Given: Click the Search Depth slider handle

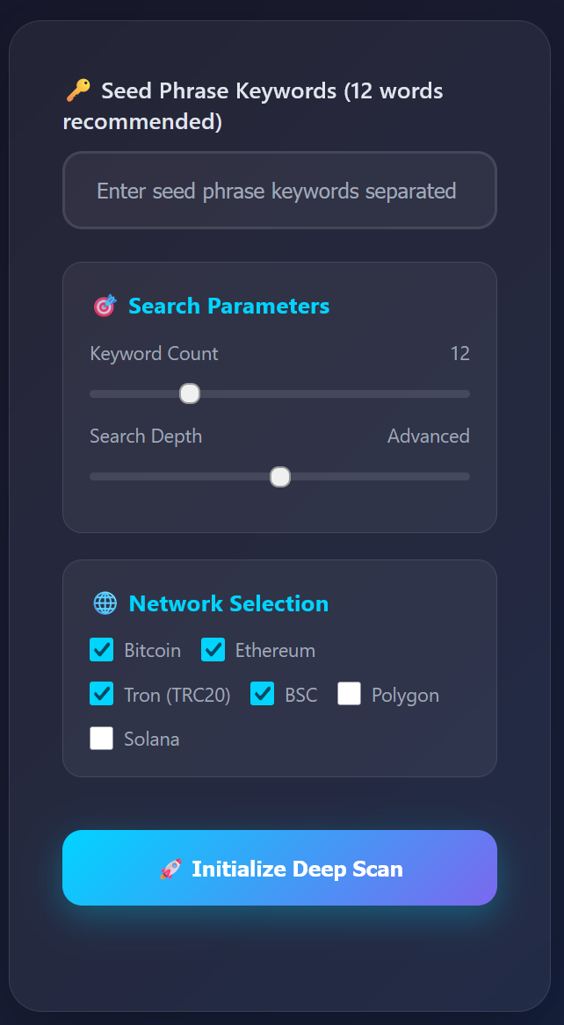Looking at the screenshot, I should [280, 476].
